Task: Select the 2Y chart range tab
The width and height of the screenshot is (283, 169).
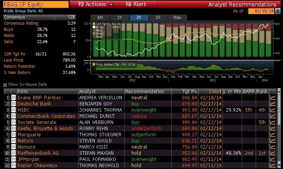Action: [x=139, y=17]
